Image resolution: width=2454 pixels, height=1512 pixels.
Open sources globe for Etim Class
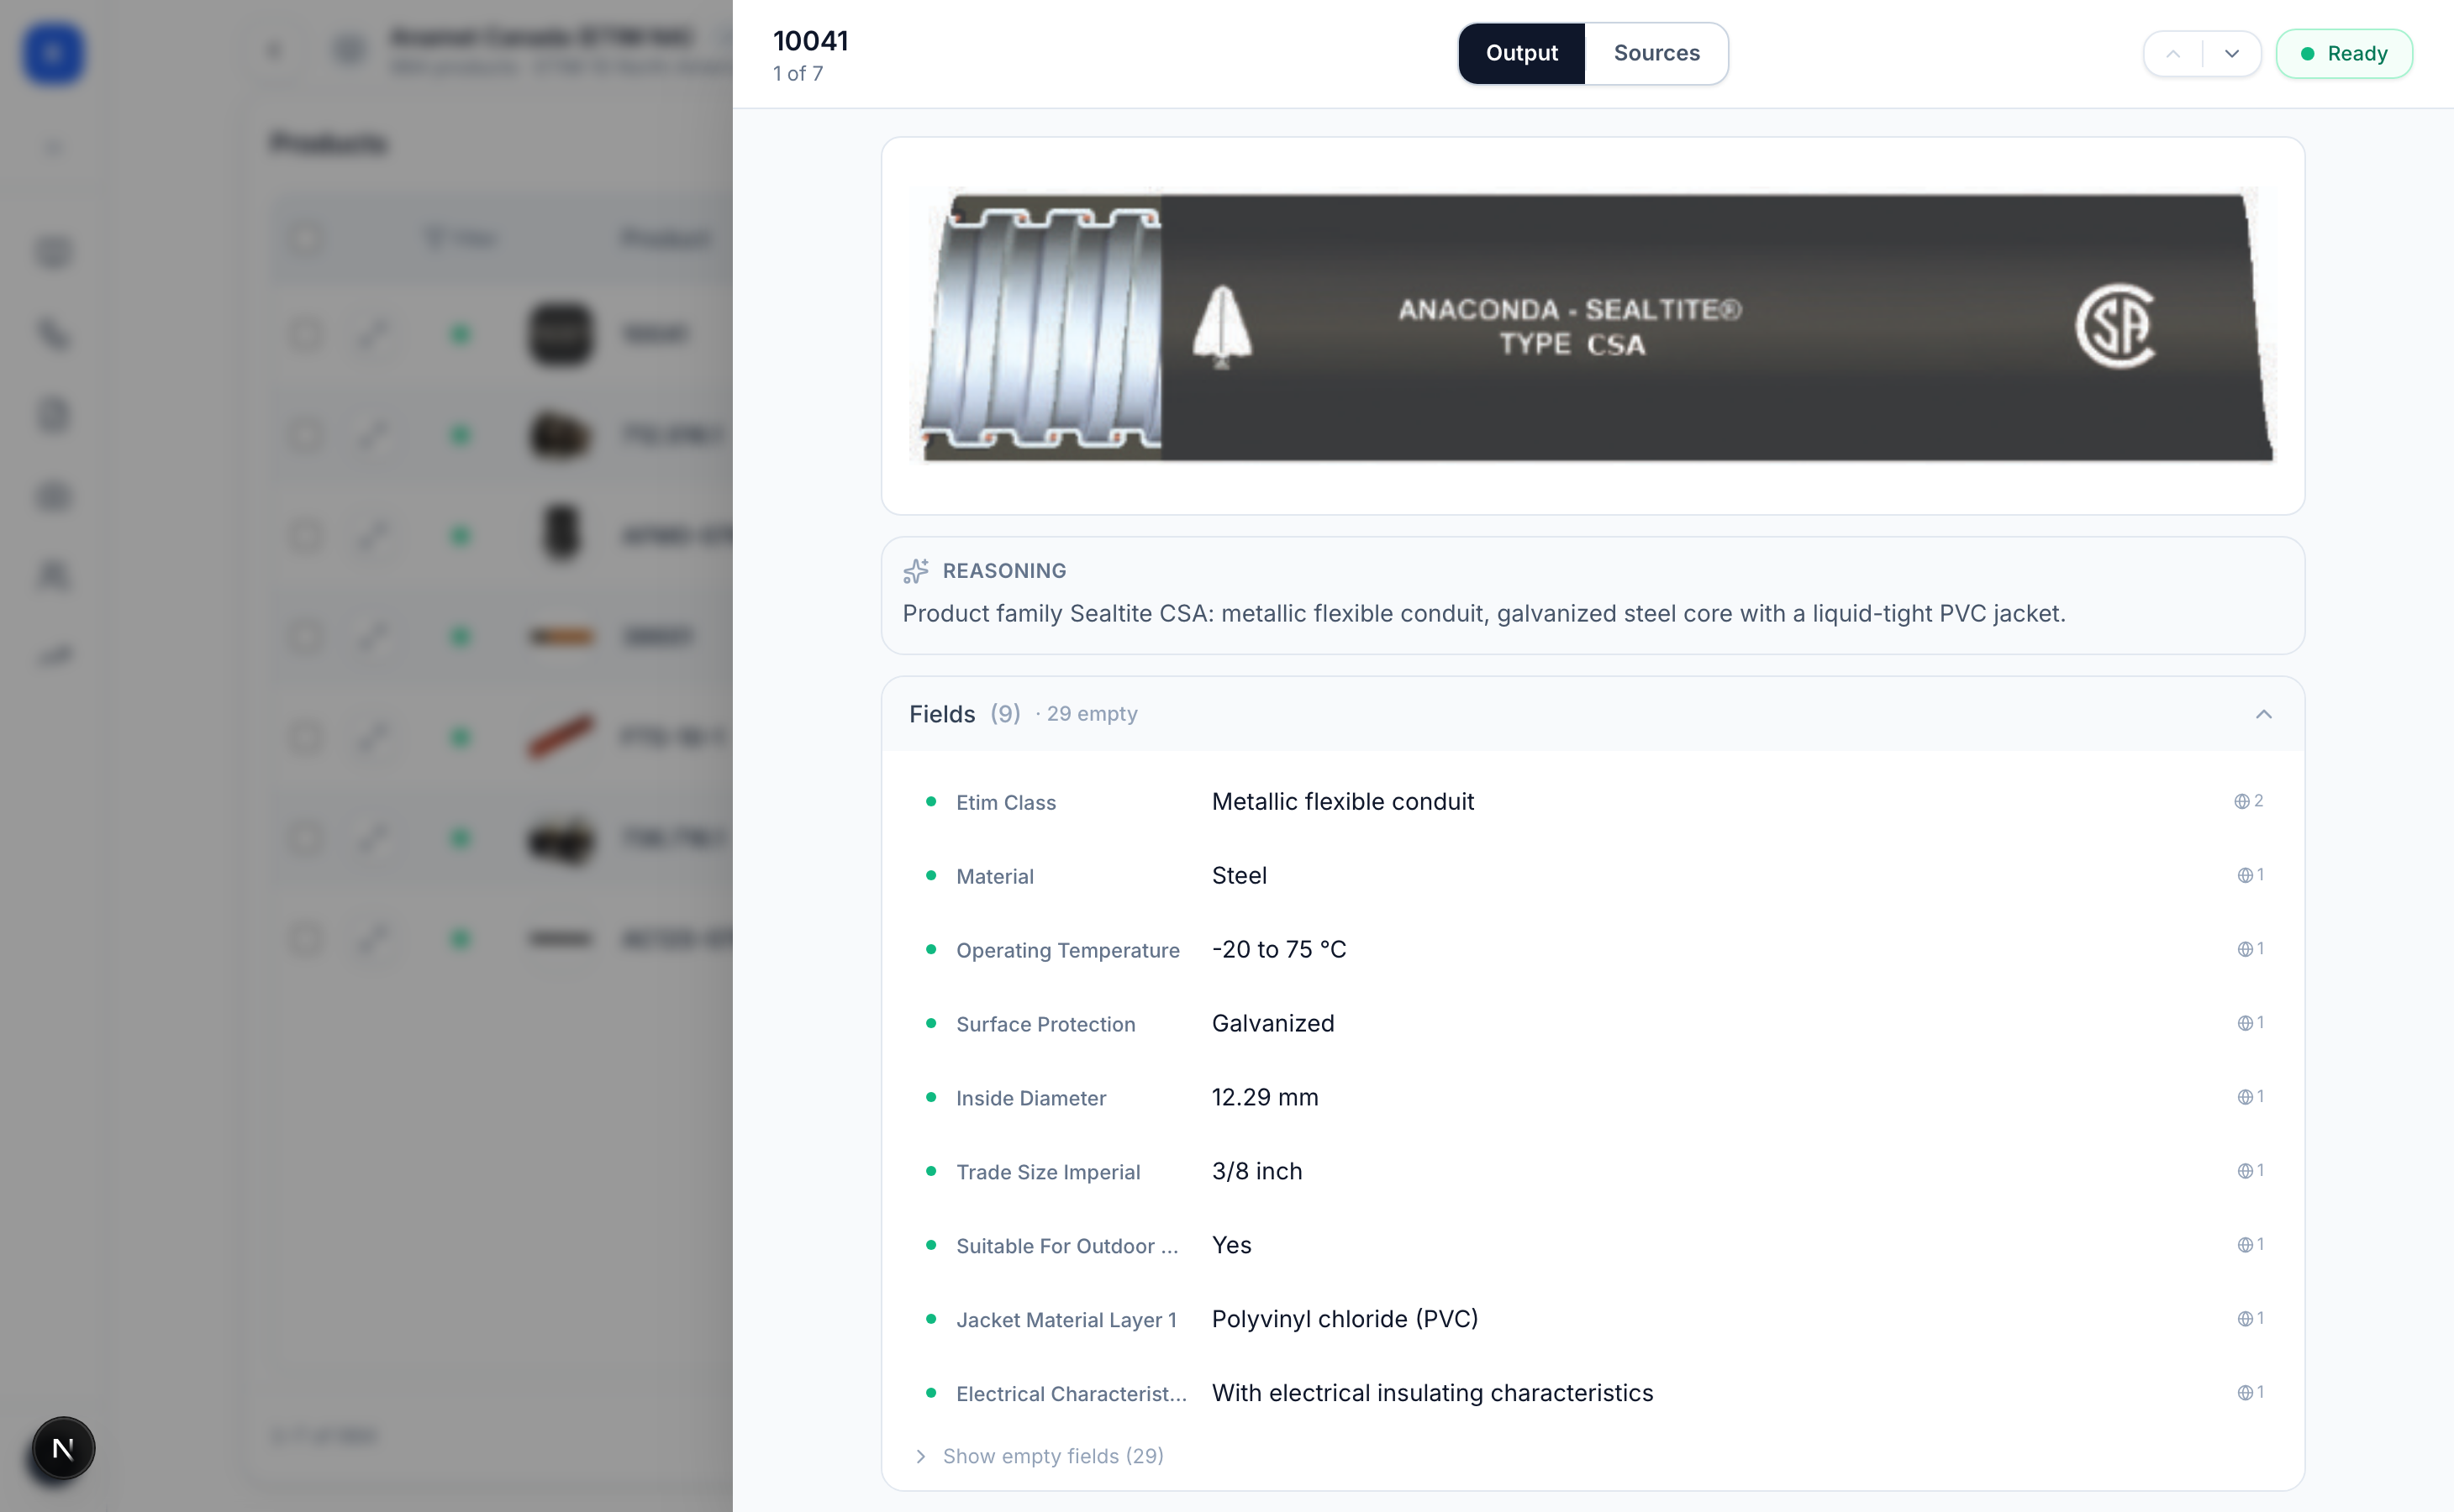(x=2248, y=801)
